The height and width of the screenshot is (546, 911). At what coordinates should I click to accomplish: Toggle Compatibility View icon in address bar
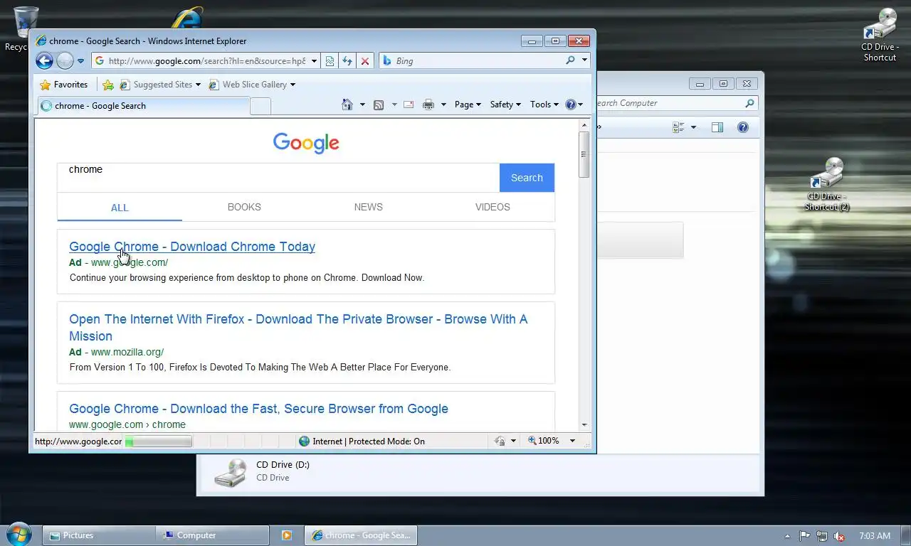click(x=330, y=61)
